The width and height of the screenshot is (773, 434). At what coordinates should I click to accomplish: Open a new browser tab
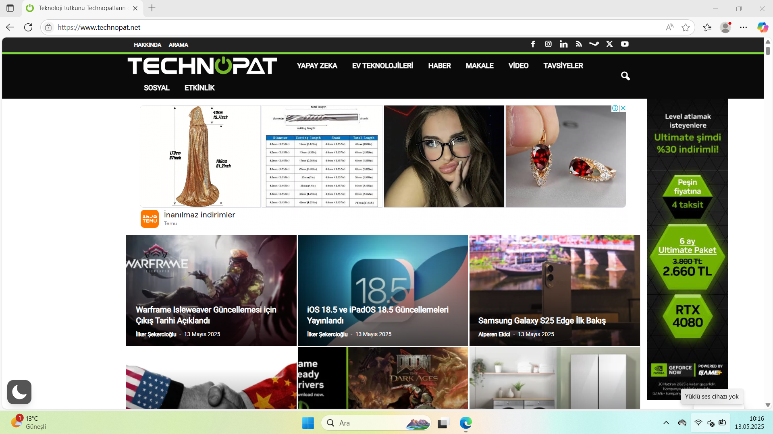[x=152, y=8]
